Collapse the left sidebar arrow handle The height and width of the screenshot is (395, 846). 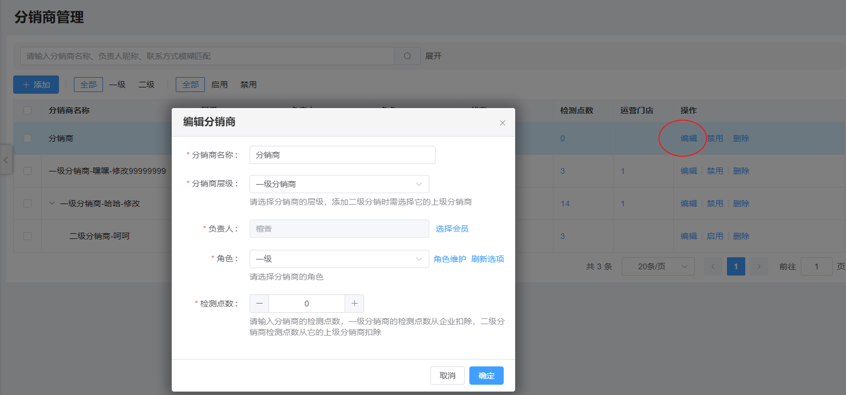[6, 161]
